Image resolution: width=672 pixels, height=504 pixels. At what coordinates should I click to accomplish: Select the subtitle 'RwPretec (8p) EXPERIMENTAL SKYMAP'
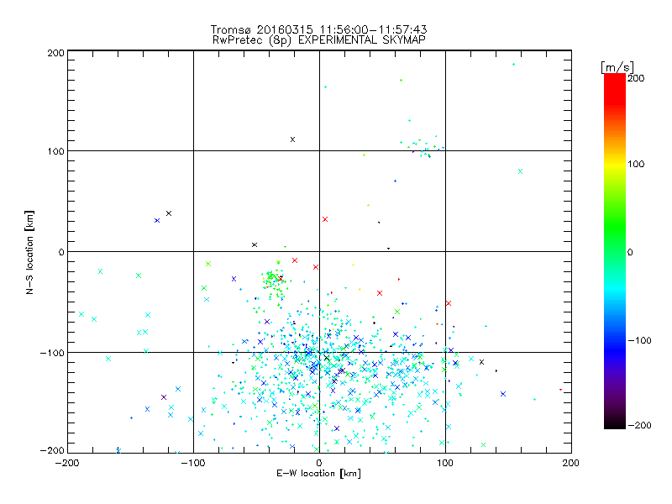319,39
